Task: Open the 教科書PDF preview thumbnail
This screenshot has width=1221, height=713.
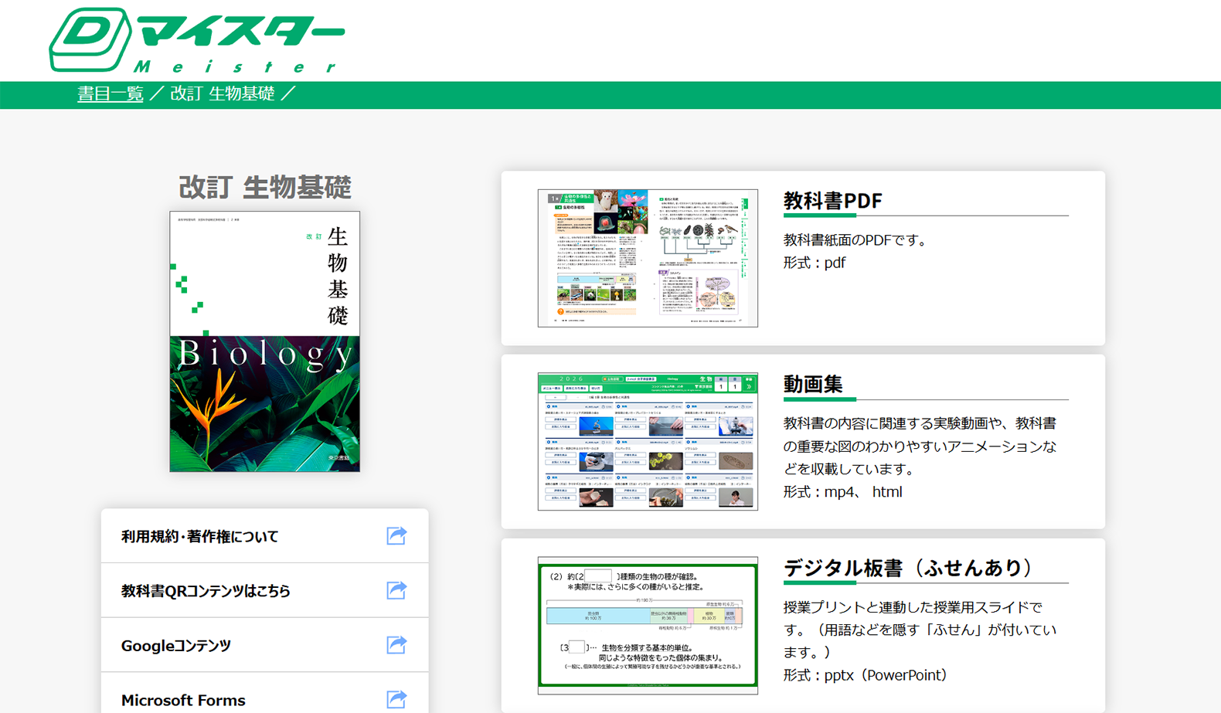Action: pos(648,258)
